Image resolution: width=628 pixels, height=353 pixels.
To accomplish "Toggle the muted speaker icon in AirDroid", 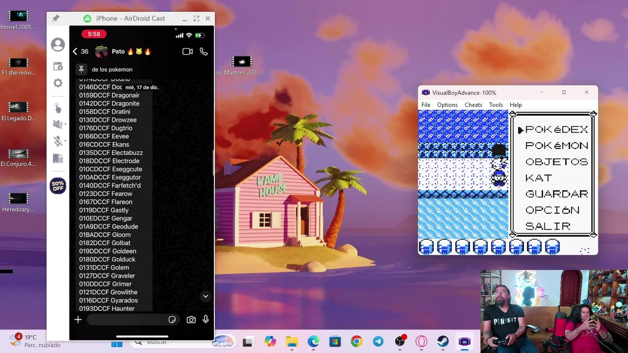I will coord(57,125).
